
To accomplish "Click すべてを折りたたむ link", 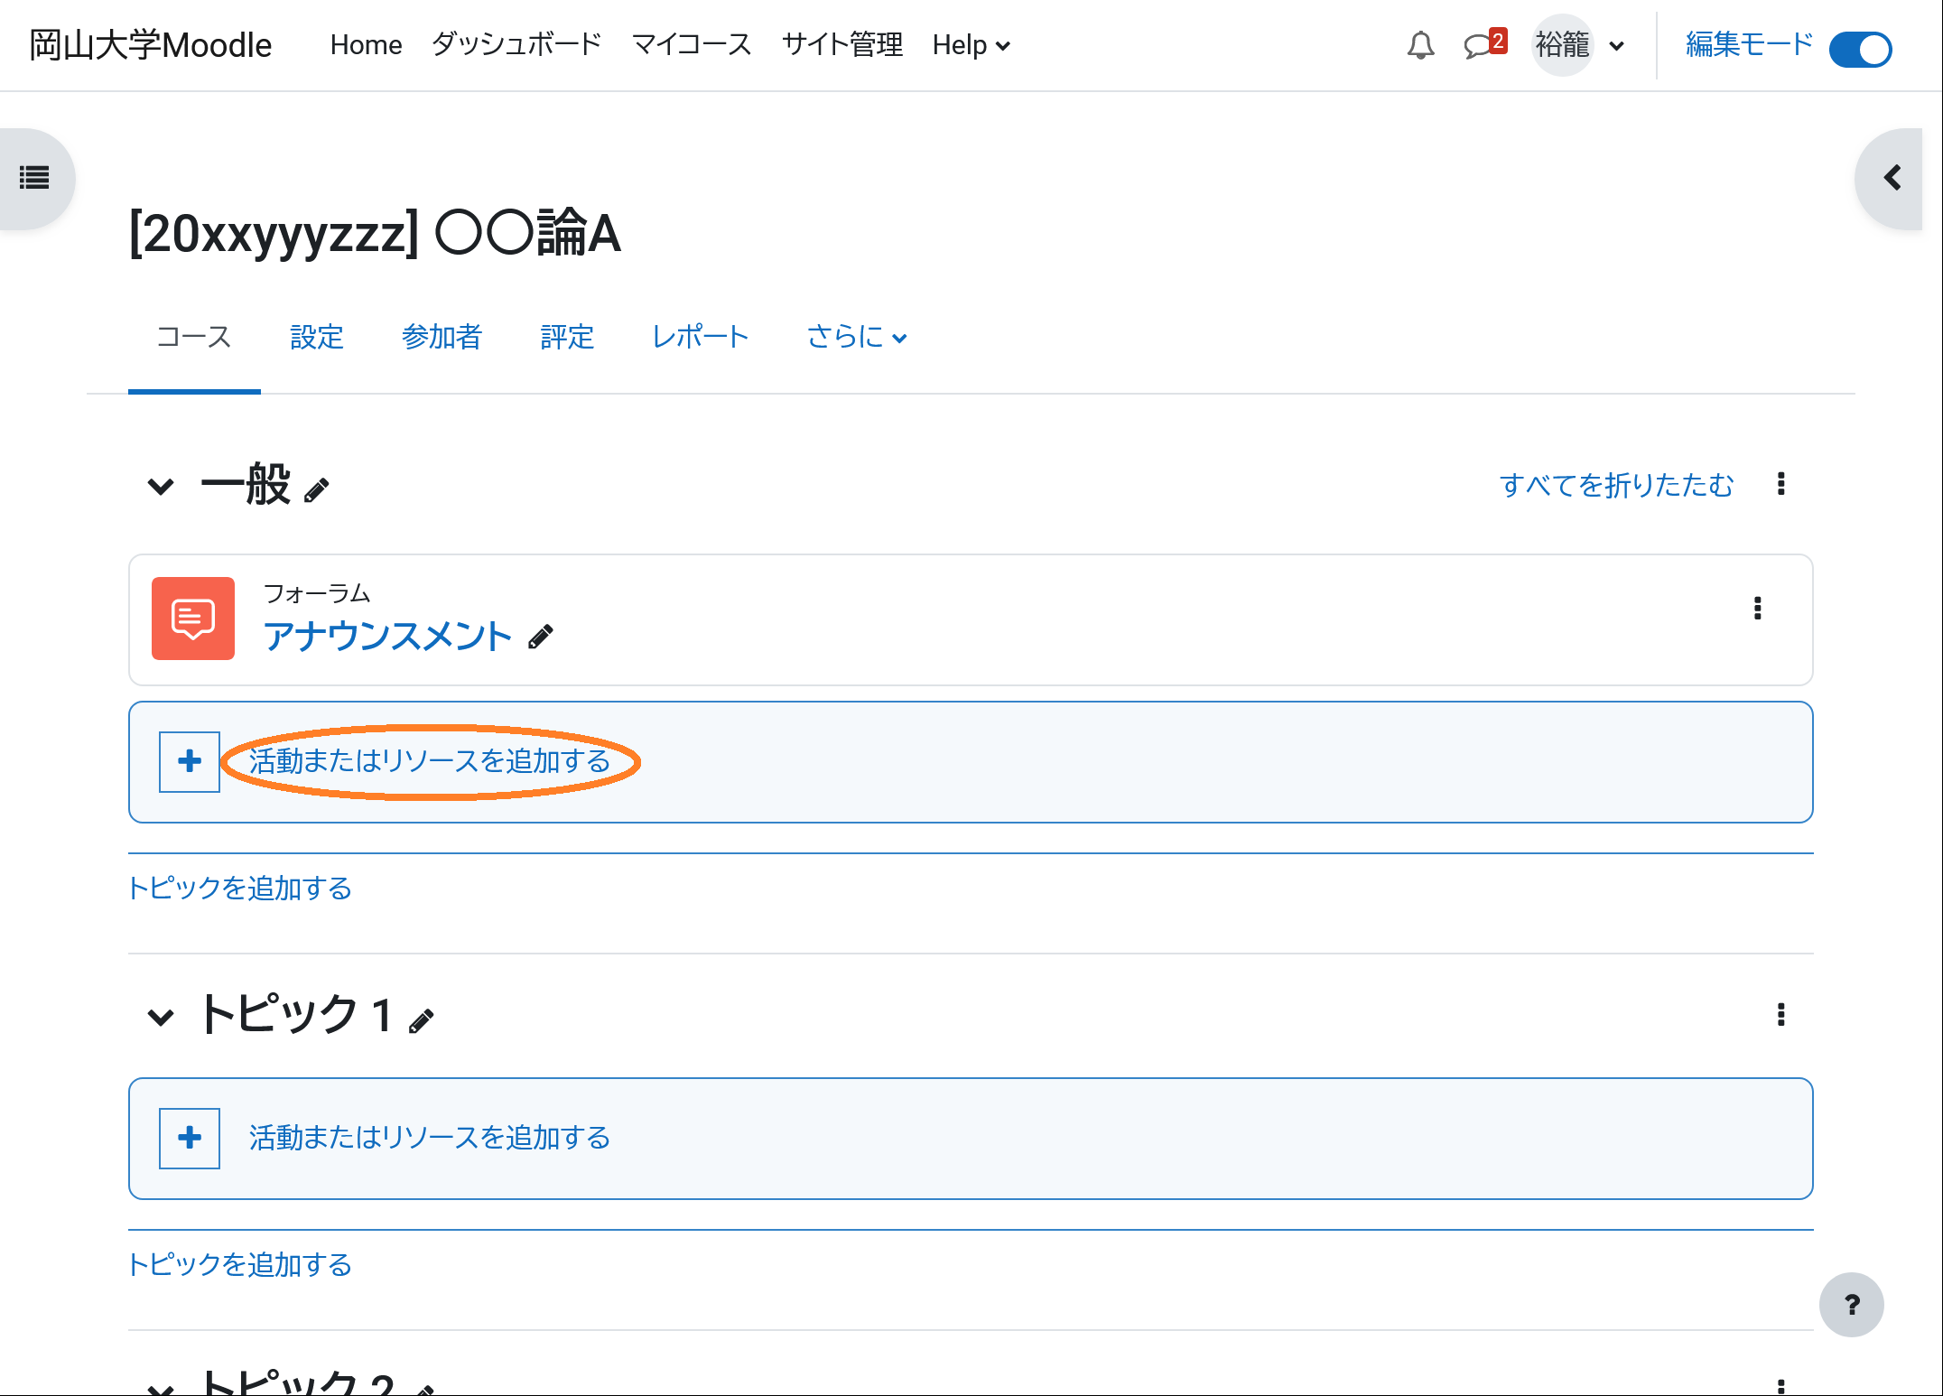I will click(1616, 486).
